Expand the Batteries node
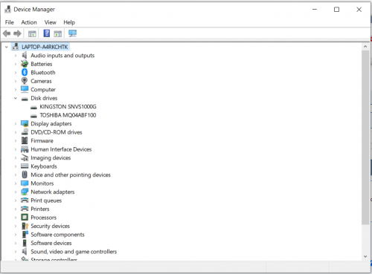Image resolution: width=372 pixels, height=274 pixels. [16, 64]
